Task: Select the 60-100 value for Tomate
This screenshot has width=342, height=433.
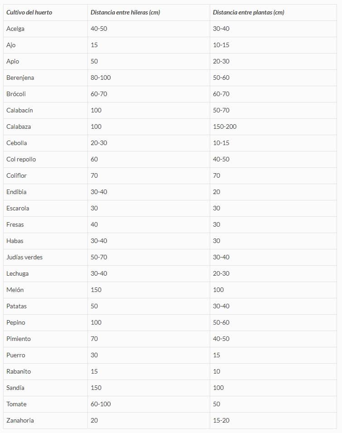Action: tap(101, 404)
